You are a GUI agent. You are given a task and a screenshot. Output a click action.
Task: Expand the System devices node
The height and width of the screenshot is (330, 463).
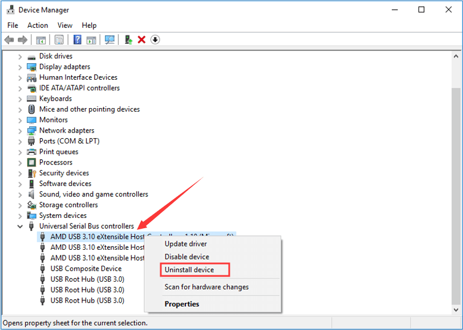20,216
